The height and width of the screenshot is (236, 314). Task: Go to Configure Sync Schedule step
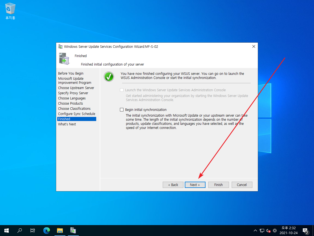point(77,114)
